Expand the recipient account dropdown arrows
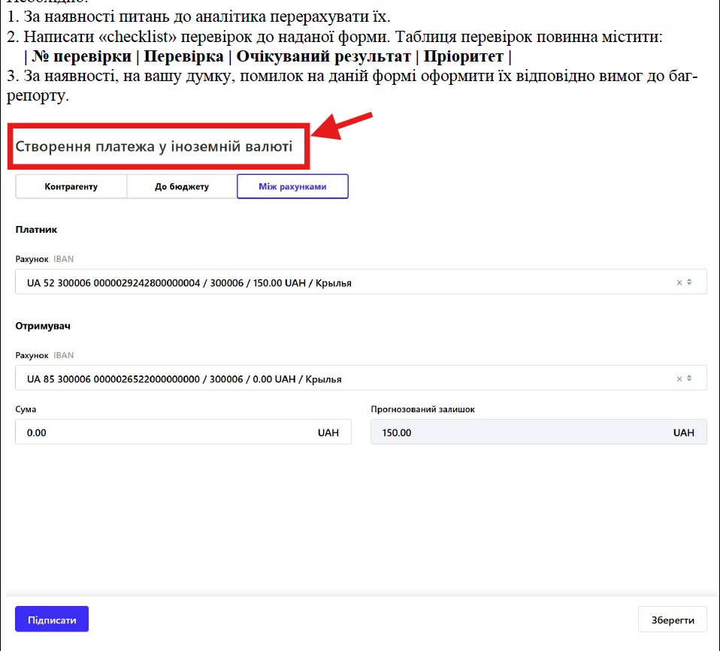Viewport: 720px width, 651px height. 689,378
